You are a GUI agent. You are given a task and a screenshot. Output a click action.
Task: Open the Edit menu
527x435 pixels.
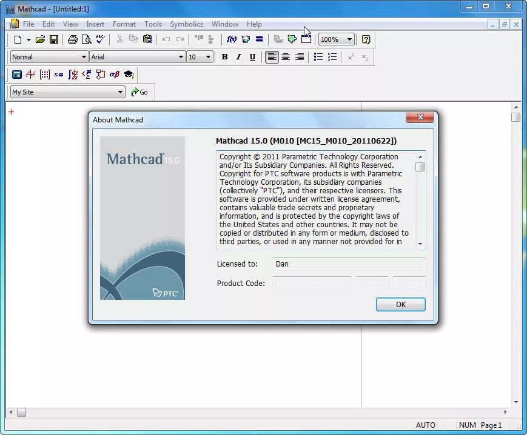49,24
